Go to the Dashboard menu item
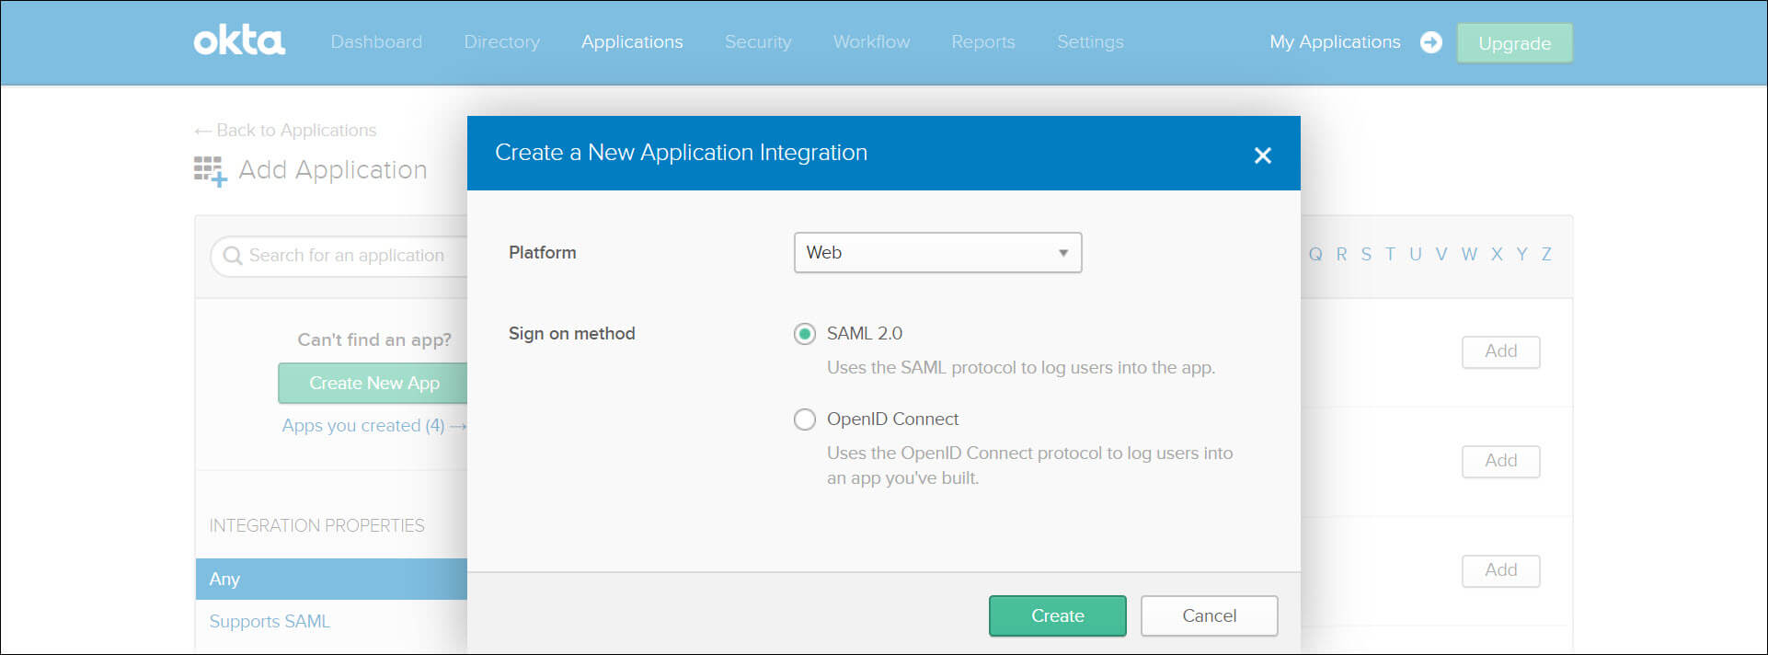 [376, 42]
